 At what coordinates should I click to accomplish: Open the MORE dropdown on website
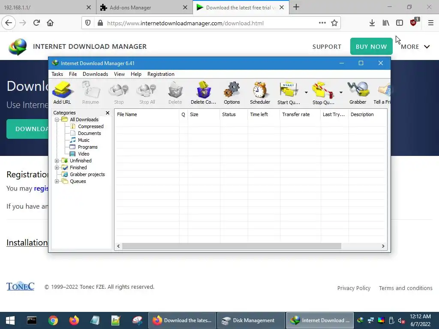pyautogui.click(x=415, y=47)
